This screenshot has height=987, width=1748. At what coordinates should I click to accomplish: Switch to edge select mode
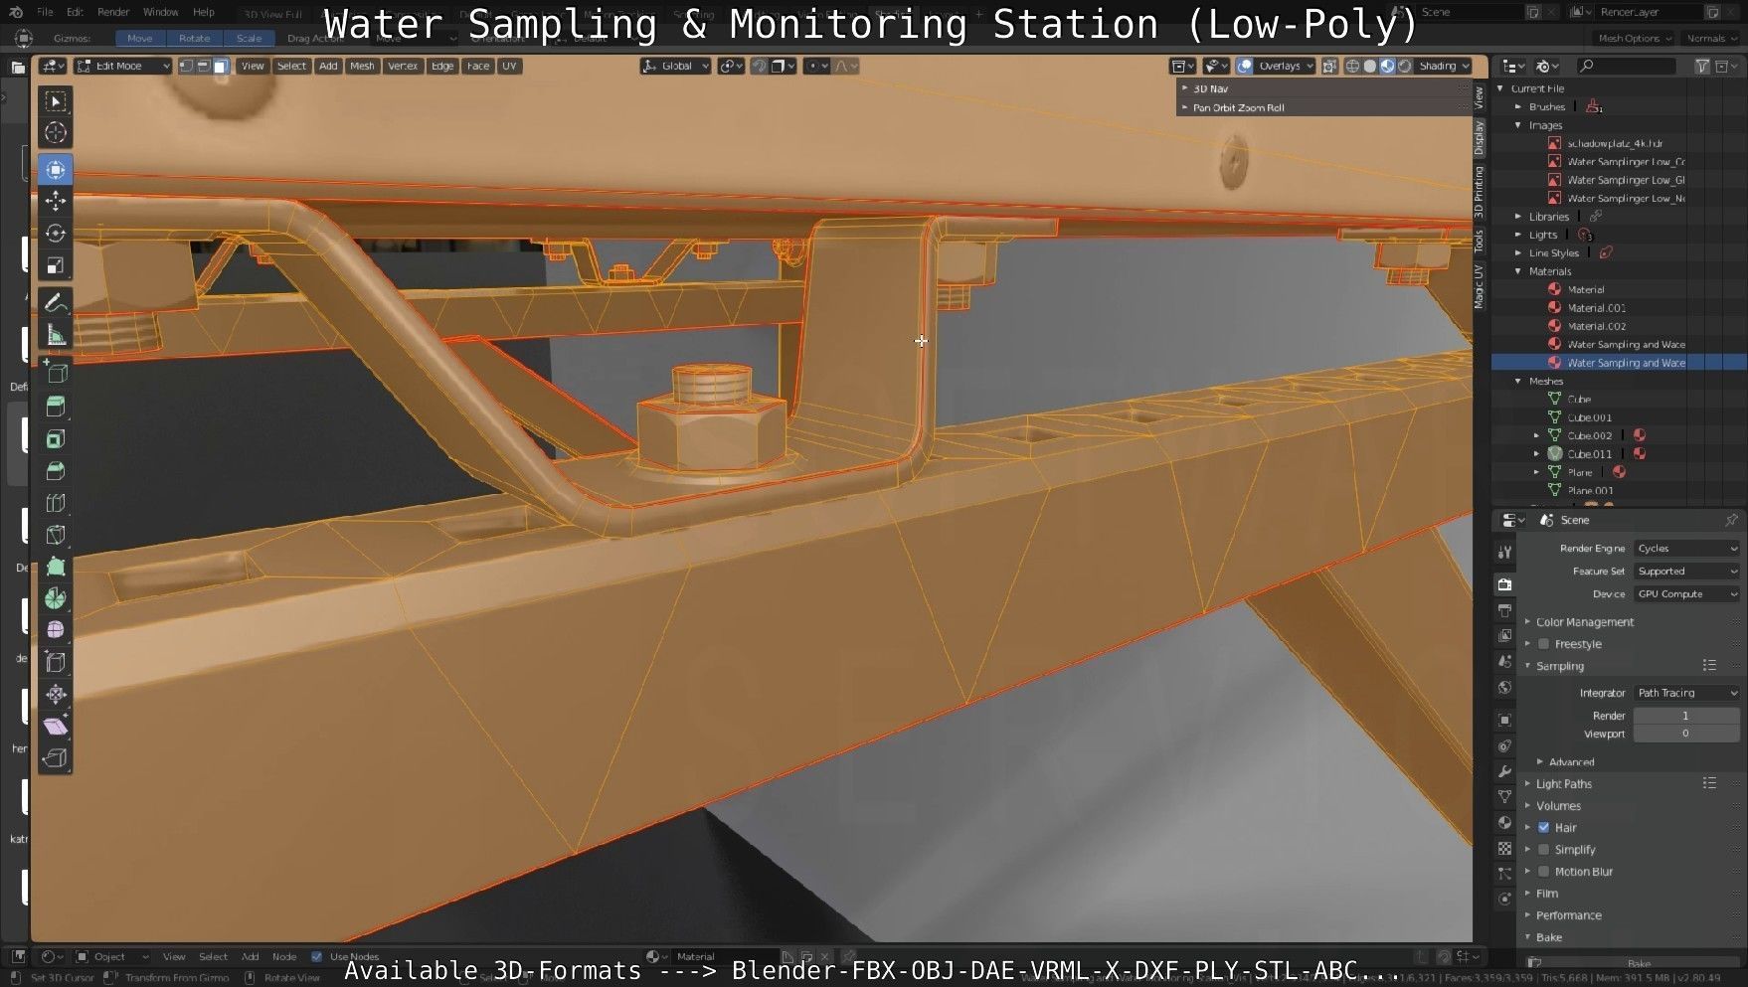coord(203,66)
